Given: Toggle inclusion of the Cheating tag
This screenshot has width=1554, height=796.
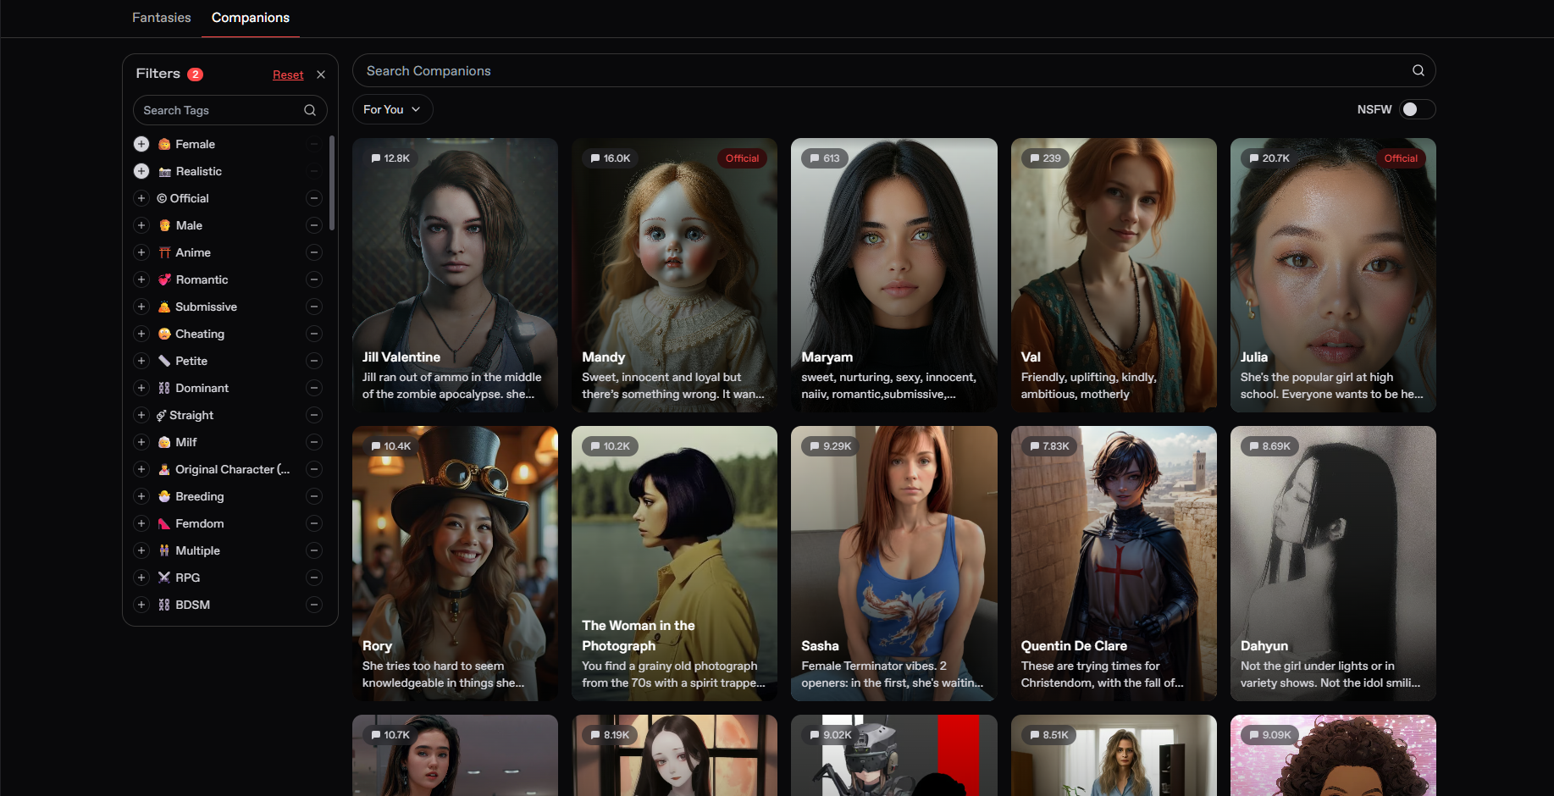Looking at the screenshot, I should point(141,334).
